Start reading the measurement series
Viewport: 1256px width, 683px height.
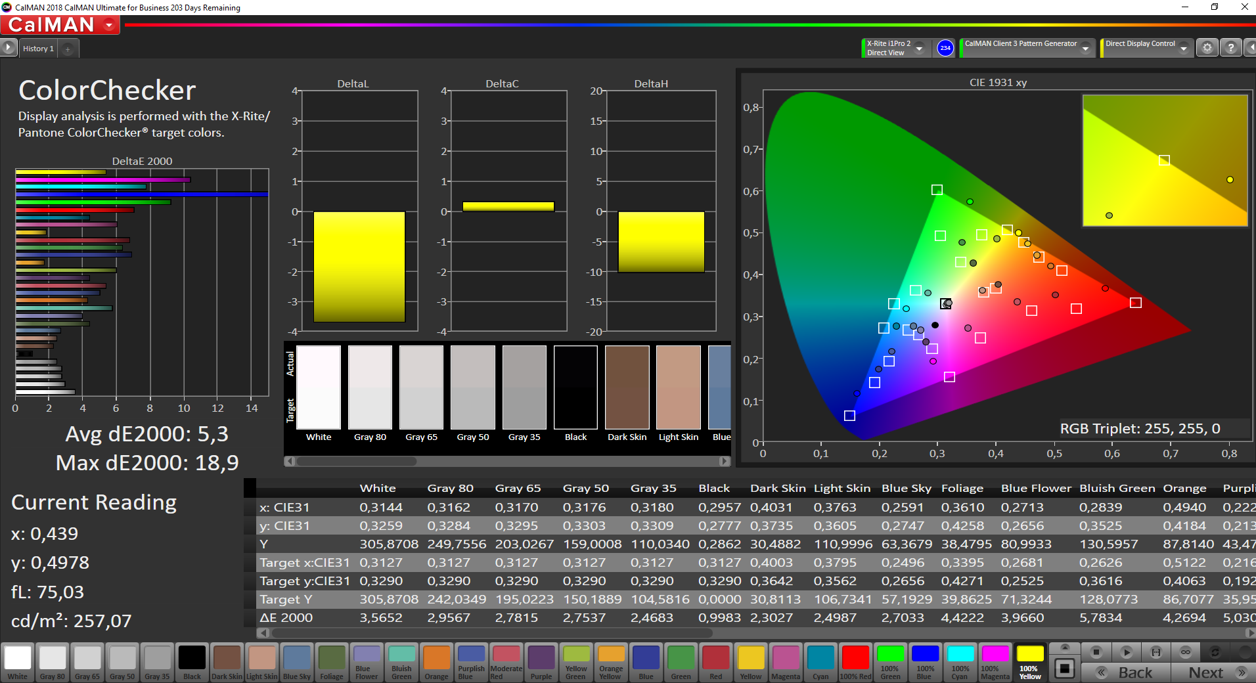[x=1126, y=652]
